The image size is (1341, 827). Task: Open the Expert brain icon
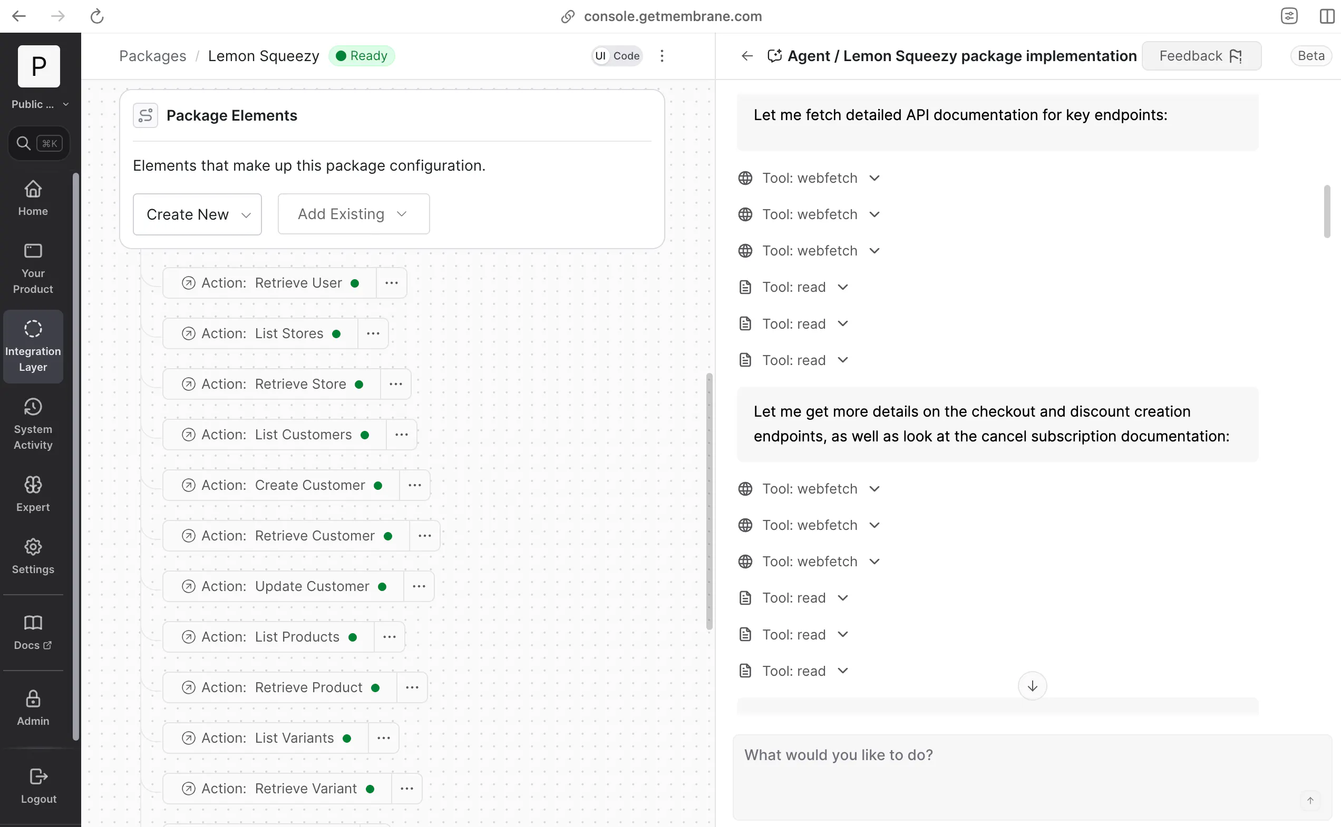click(33, 485)
